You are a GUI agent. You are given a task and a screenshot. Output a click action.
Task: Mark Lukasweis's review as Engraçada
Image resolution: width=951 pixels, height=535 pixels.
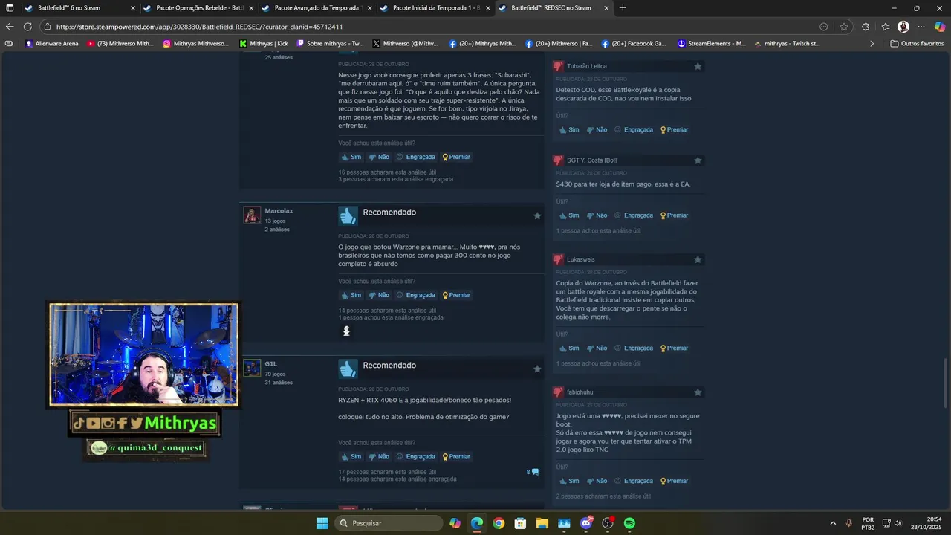[x=634, y=348]
